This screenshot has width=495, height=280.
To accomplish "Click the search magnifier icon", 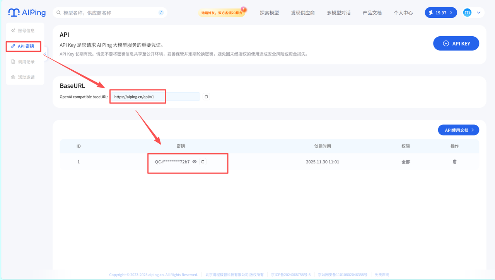I will 59,13.
